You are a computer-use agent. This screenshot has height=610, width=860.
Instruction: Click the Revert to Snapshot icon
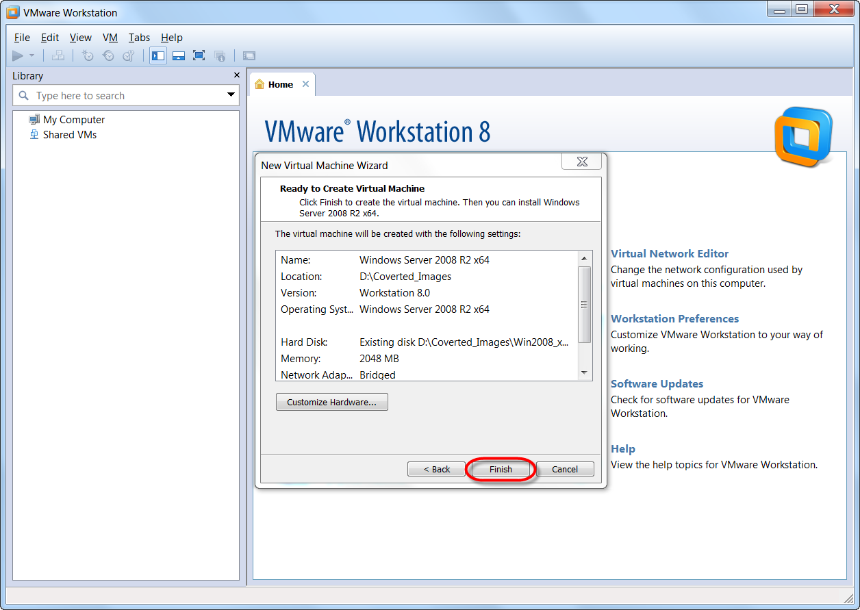[x=108, y=55]
